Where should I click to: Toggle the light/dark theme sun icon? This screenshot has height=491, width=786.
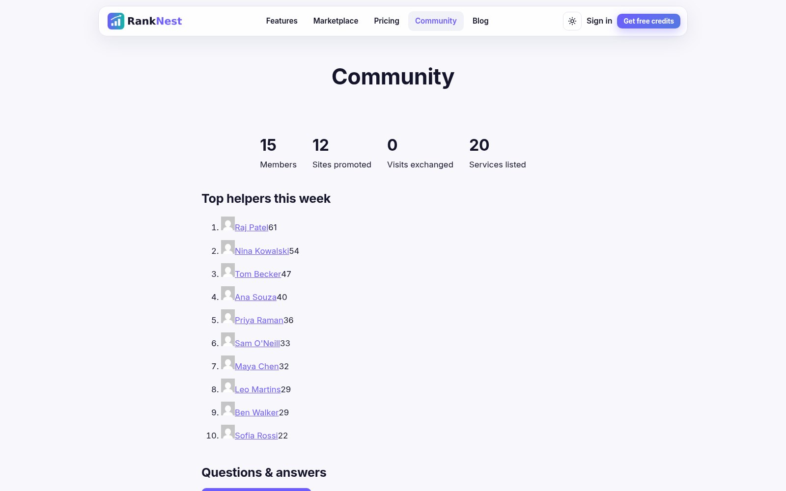[572, 21]
